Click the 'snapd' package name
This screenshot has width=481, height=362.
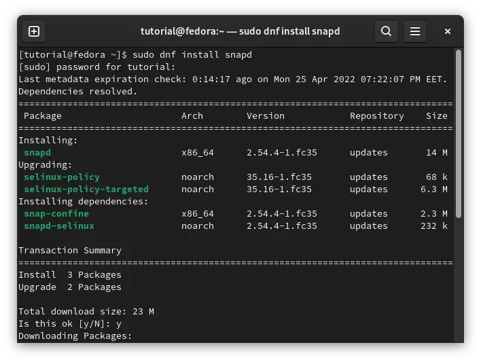(x=37, y=152)
